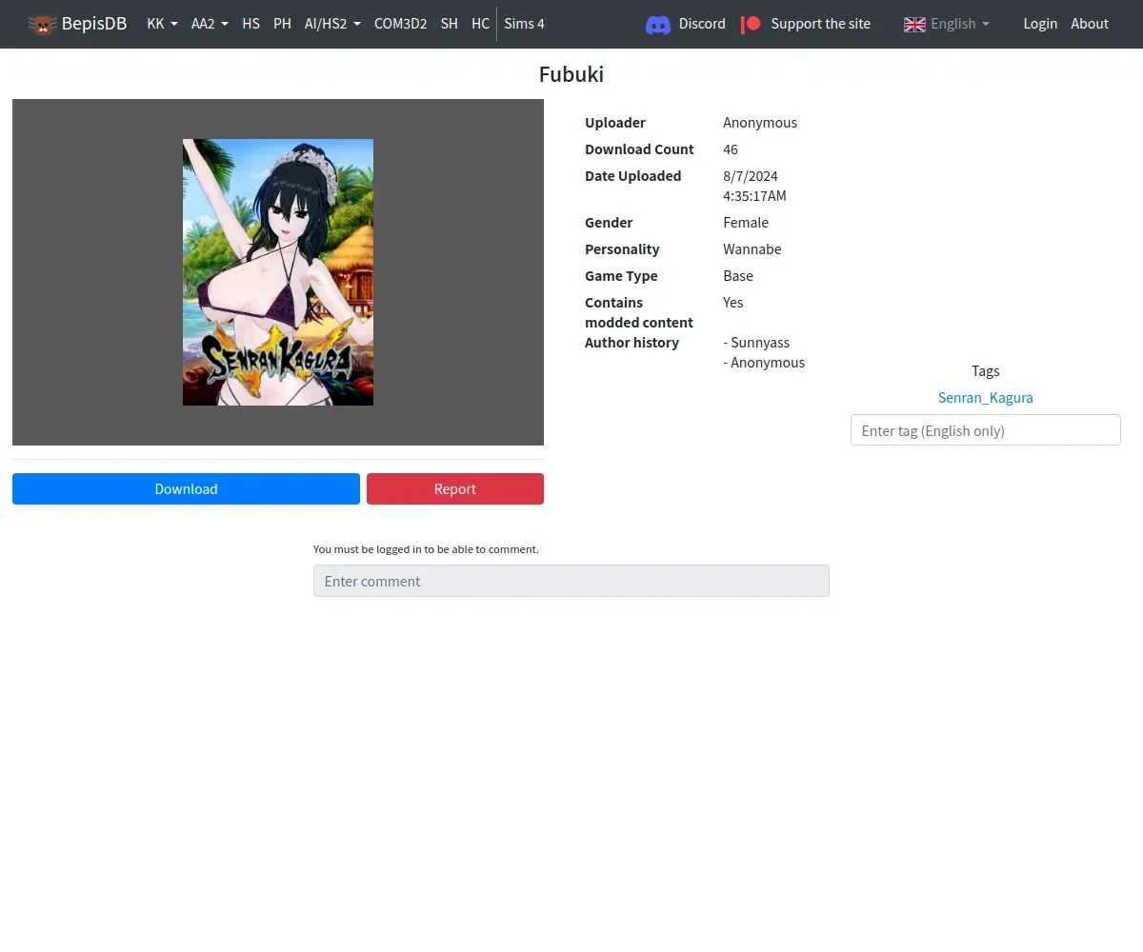Select the upload date 8/7/2024

[x=751, y=176]
